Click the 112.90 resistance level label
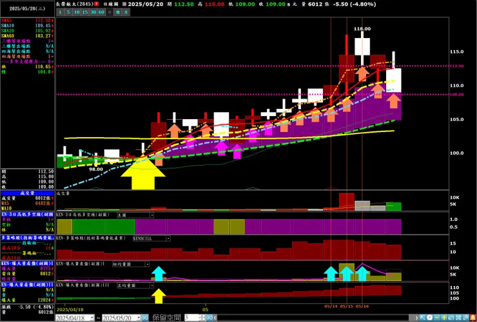 pyautogui.click(x=457, y=66)
